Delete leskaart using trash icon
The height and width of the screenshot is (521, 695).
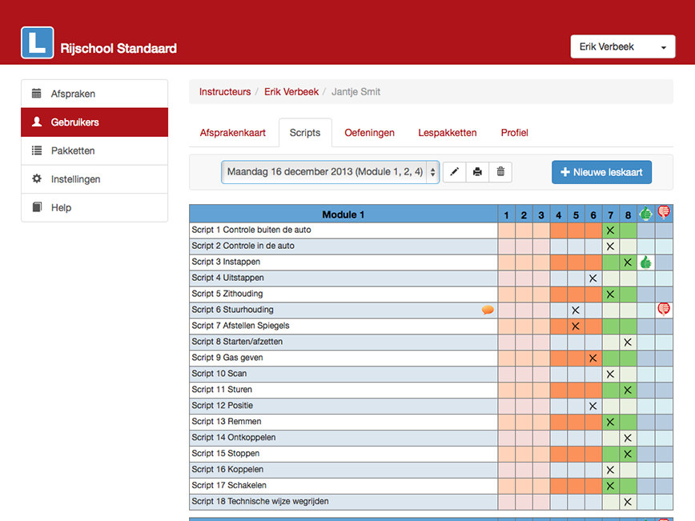coord(500,172)
